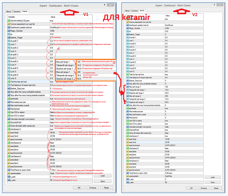This screenshot has width=228, height=196.
Task: Click the autotrade icon in V2auto window
Action: [x=127, y=108]
